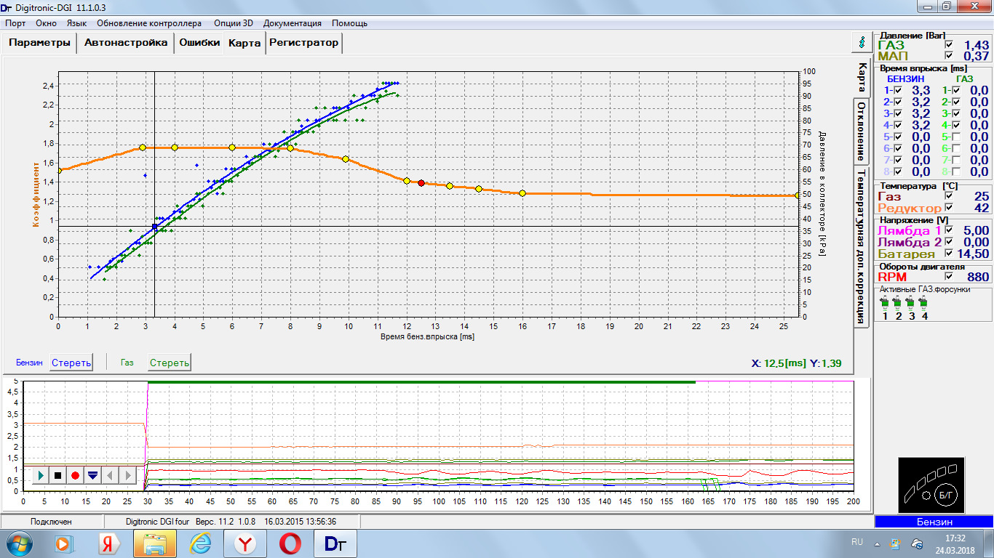
Task: Click gas injector icon number 1
Action: click(885, 303)
